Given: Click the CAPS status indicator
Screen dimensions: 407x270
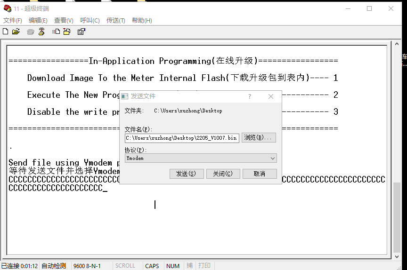Looking at the screenshot, I should click(152, 266).
